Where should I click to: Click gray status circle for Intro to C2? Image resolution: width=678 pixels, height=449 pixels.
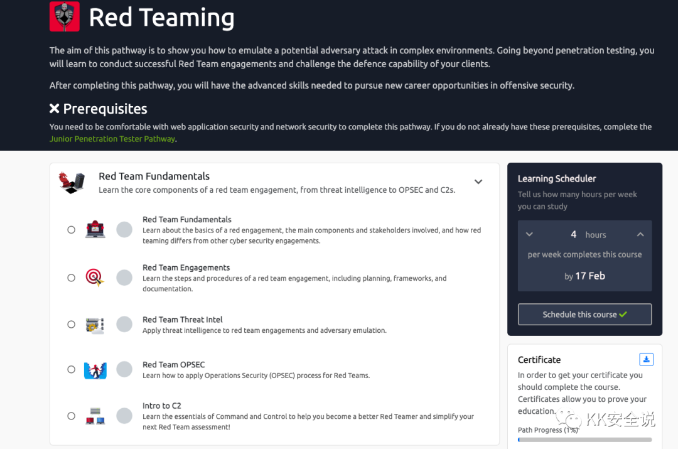pos(124,416)
